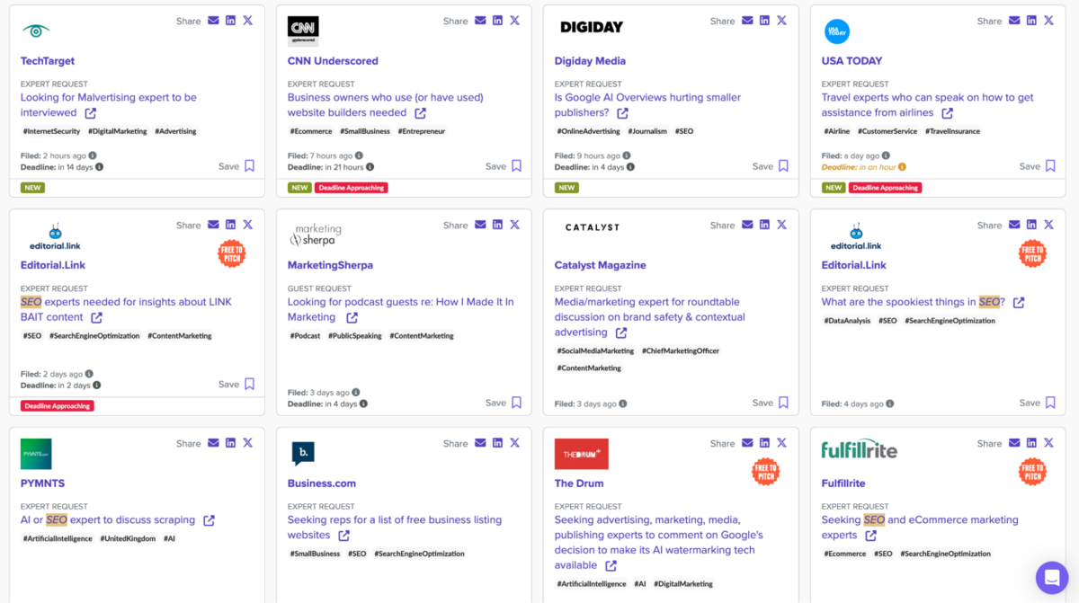1079x603 pixels.
Task: Click info icon beside TechTarget deadline
Action: [99, 166]
